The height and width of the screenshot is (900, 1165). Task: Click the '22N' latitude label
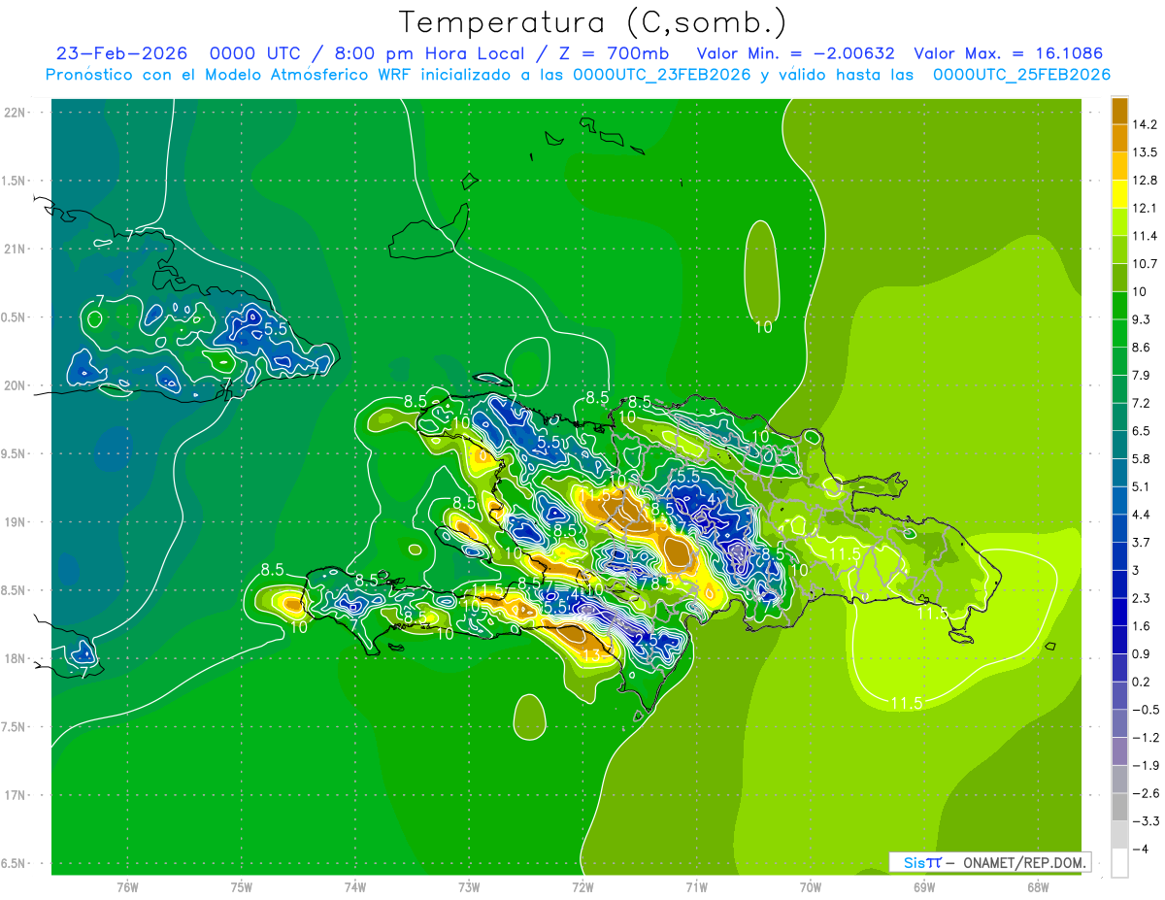[17, 113]
